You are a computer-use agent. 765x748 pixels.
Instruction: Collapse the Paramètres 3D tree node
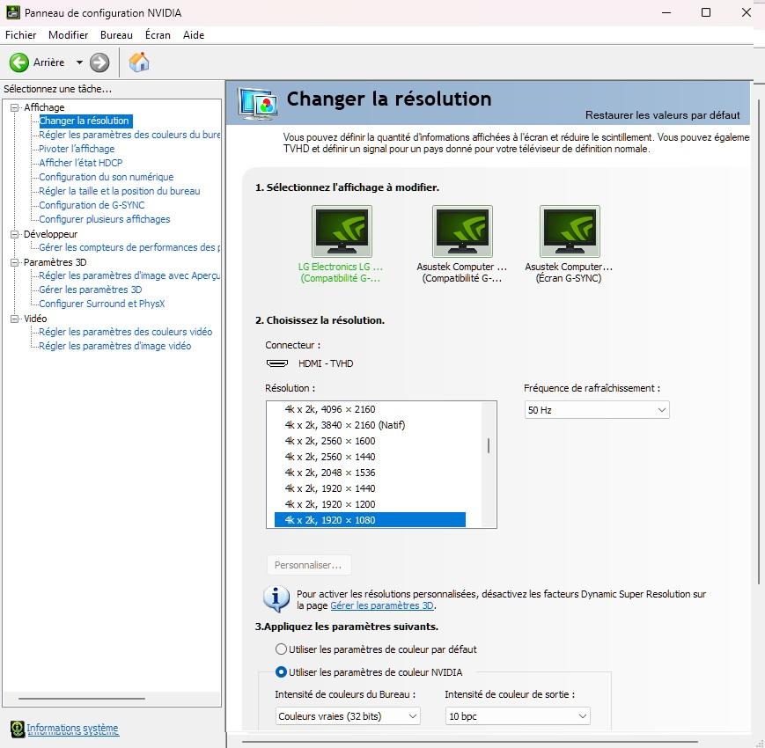pos(15,262)
